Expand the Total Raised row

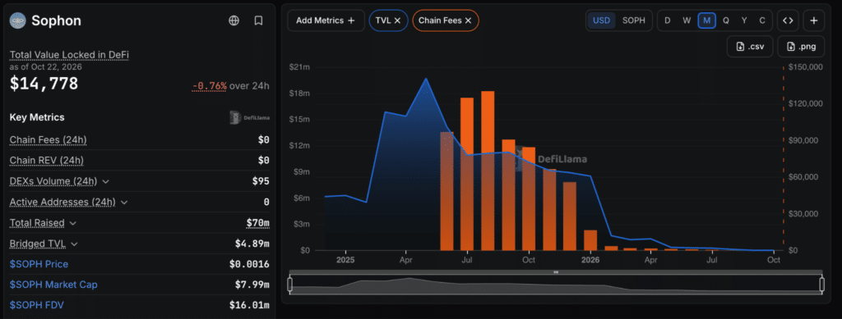(73, 223)
